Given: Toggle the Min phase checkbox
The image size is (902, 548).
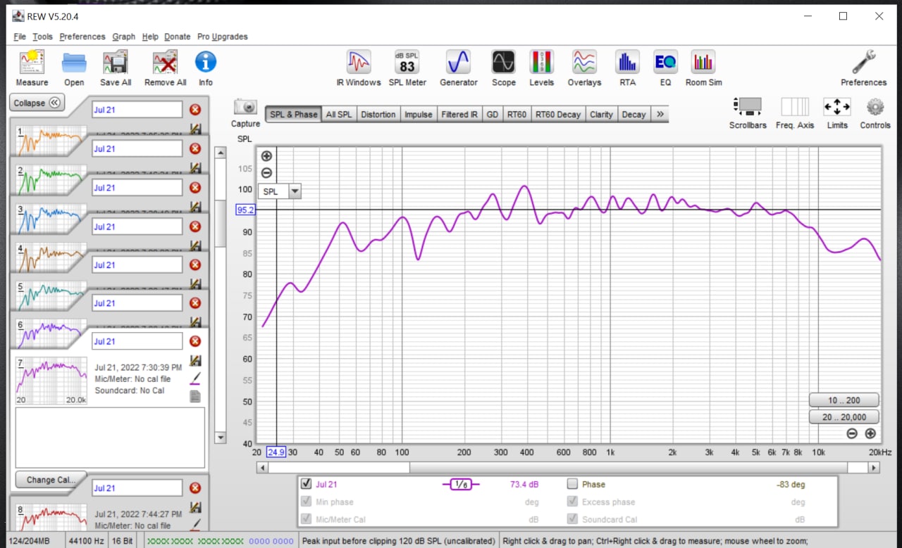Looking at the screenshot, I should pos(307,502).
